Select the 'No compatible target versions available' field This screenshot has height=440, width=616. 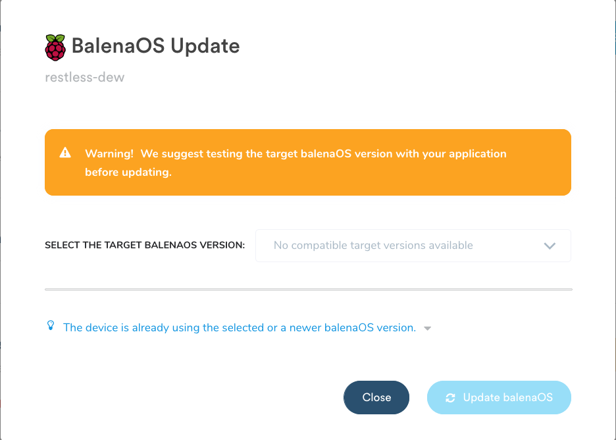pyautogui.click(x=374, y=245)
